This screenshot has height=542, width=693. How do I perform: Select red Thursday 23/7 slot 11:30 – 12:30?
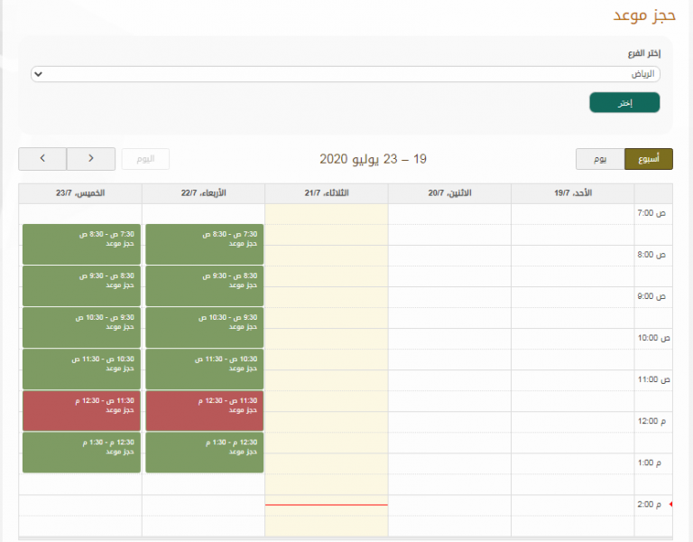pyautogui.click(x=81, y=411)
